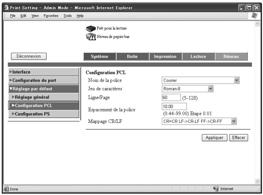
Task: Open Réglage général submenu item
Action: click(43, 97)
